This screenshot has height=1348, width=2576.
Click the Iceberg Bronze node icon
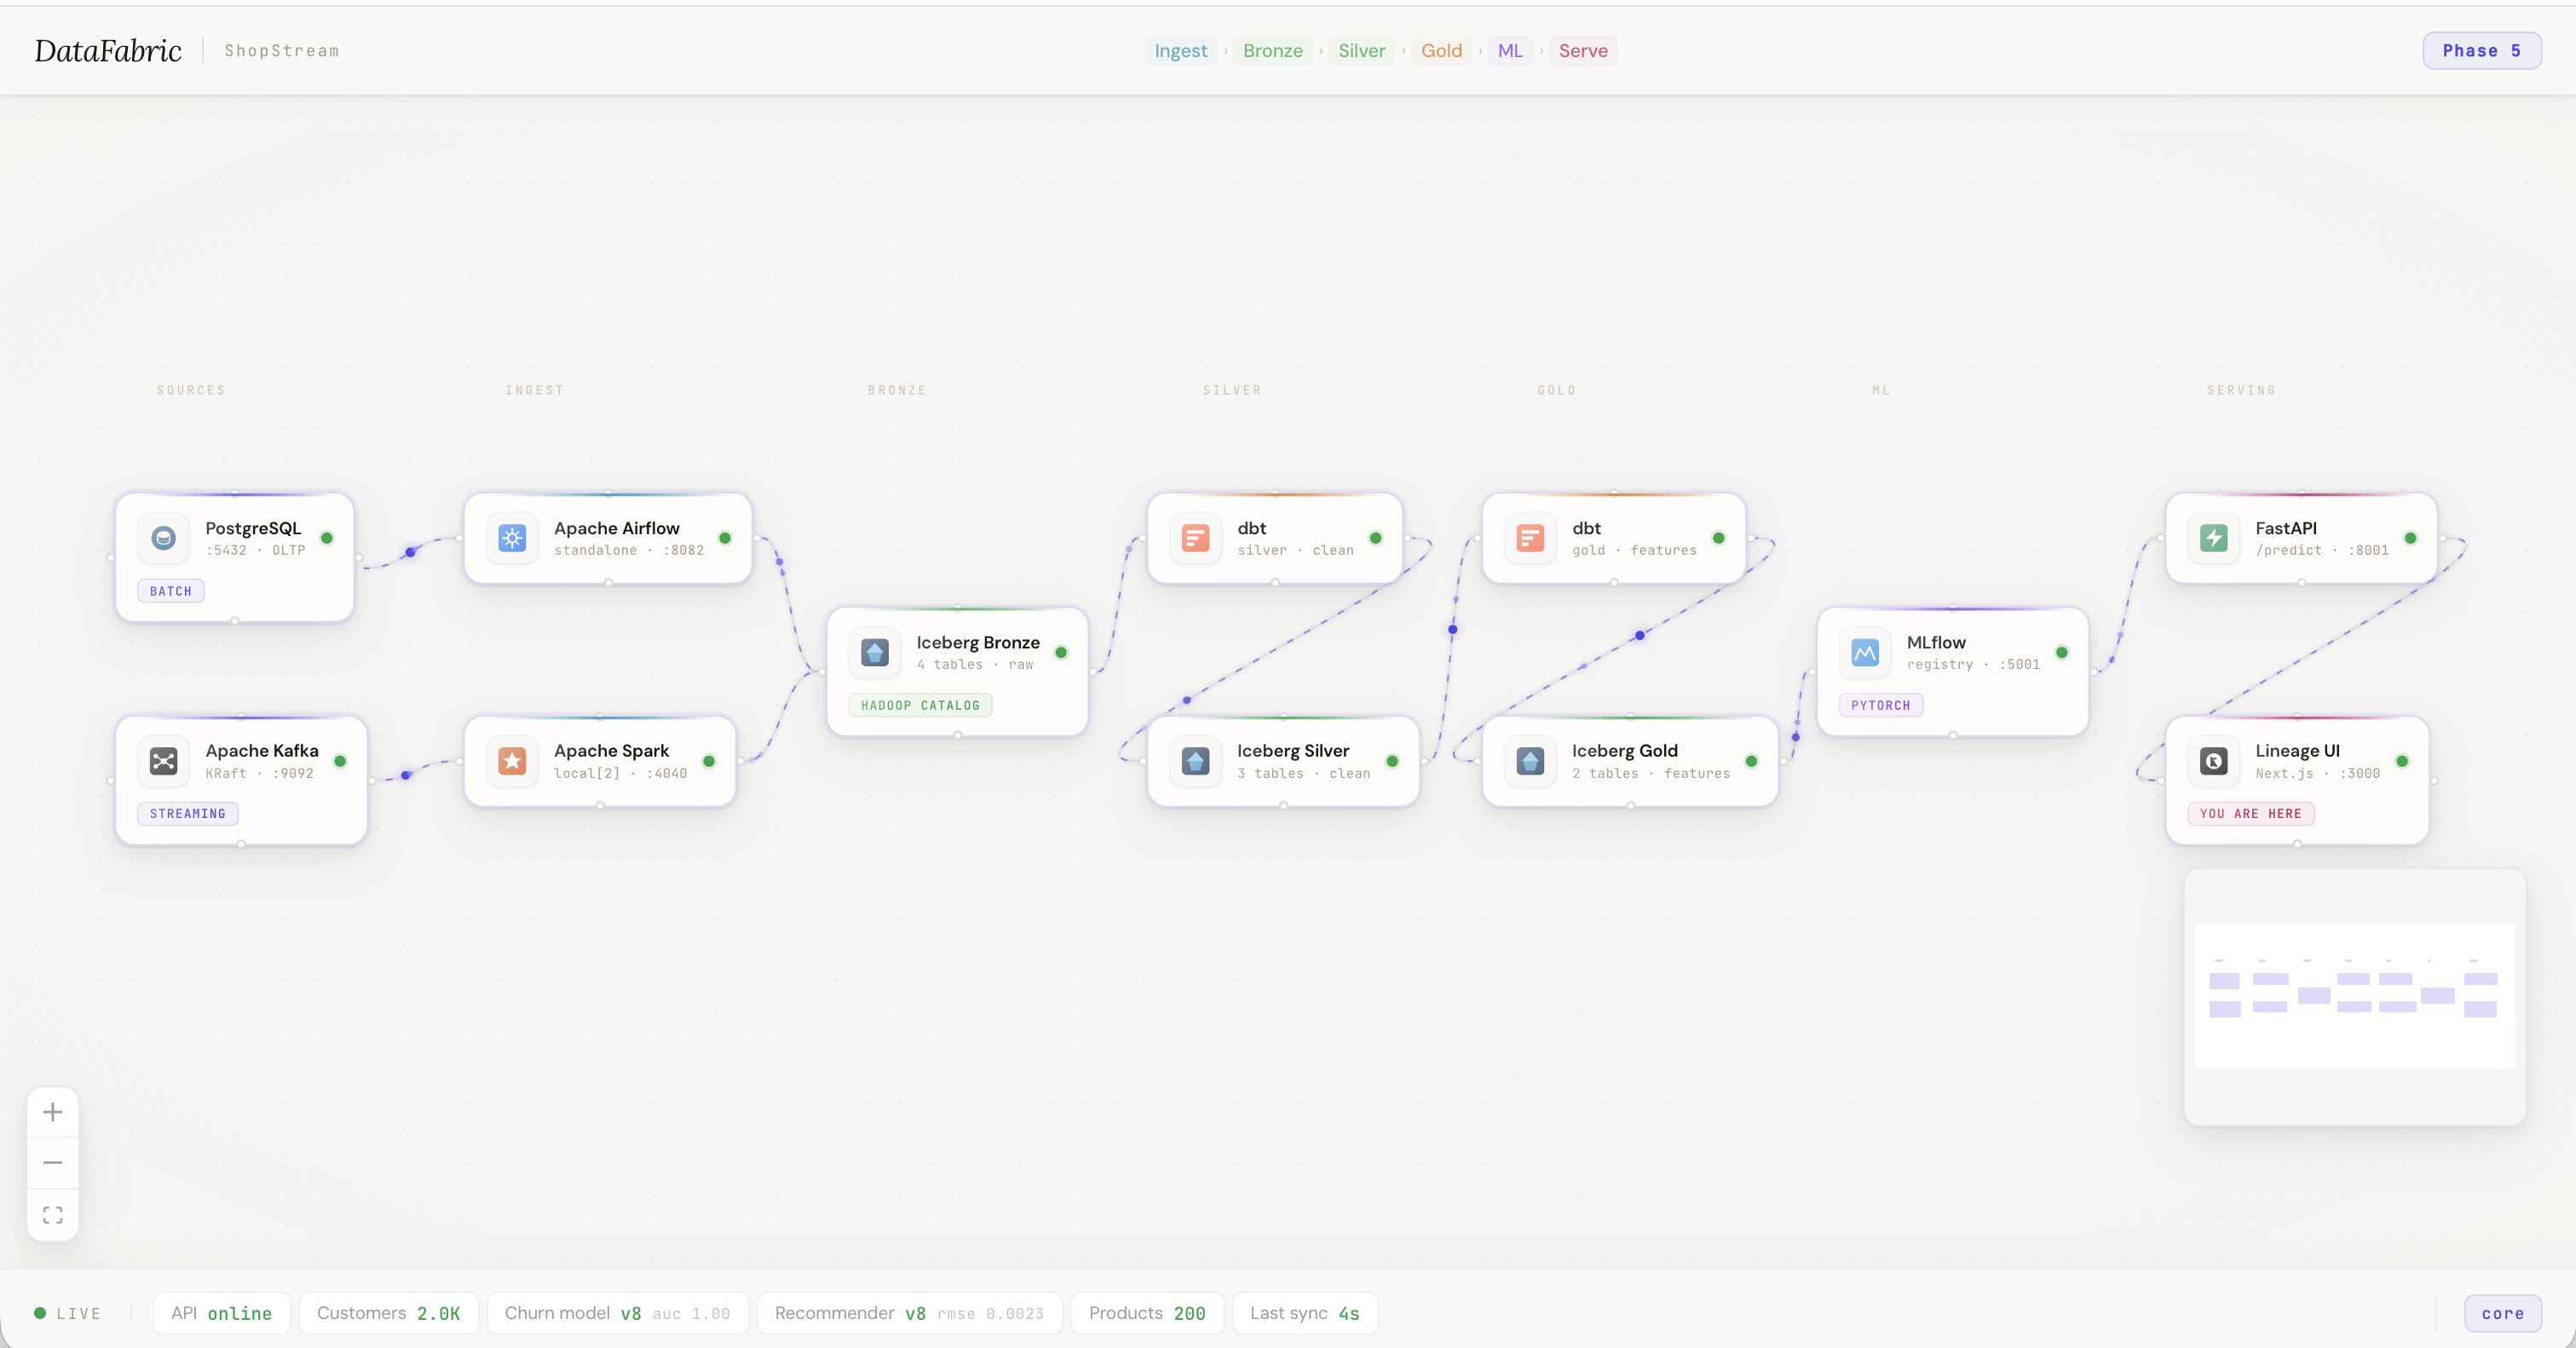click(874, 653)
